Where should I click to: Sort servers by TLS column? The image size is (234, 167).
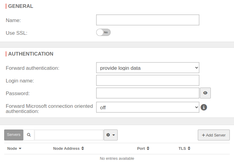[x=189, y=149]
